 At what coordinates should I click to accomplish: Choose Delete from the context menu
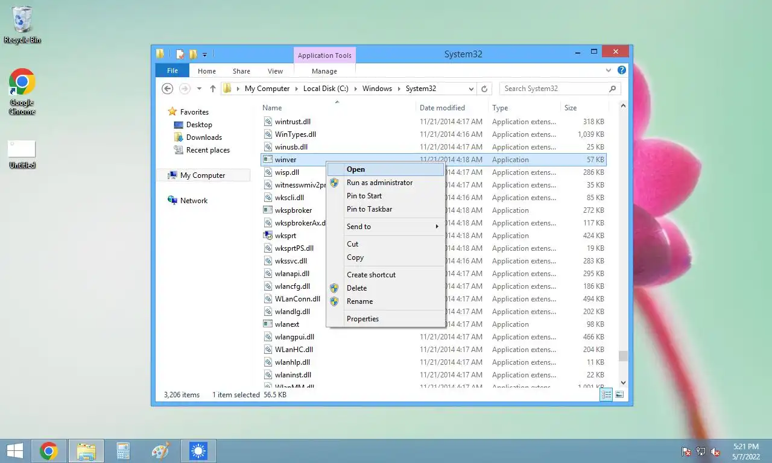[x=385, y=288]
